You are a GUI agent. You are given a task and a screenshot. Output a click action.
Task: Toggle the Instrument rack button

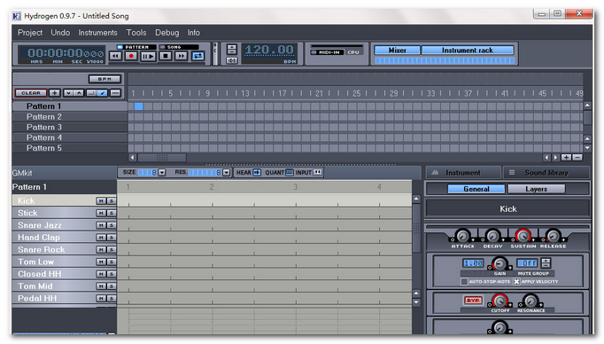pyautogui.click(x=468, y=51)
